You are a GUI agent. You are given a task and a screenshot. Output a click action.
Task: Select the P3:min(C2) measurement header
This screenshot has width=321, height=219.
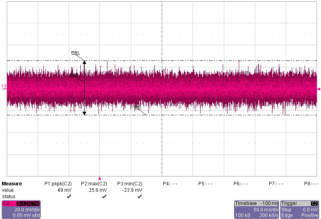click(130, 184)
